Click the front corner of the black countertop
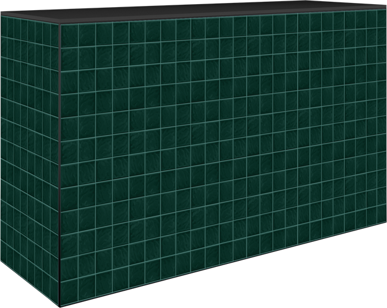 pos(60,23)
